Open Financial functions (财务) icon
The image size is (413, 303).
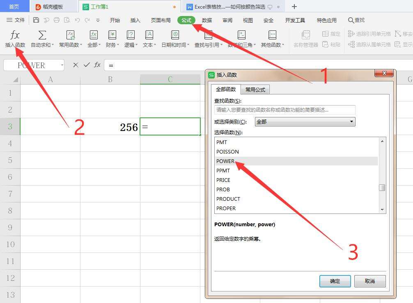point(112,35)
